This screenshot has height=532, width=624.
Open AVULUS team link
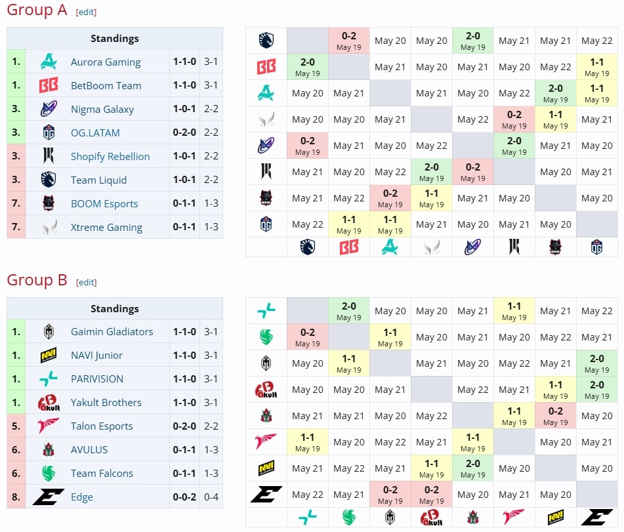coord(89,449)
